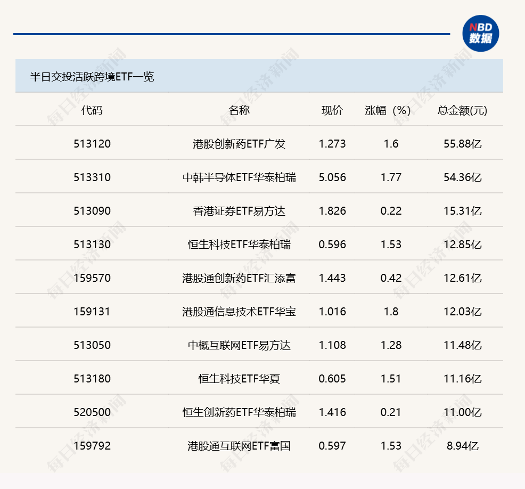Click total amount 8.94亿
The width and height of the screenshot is (525, 489).
(462, 445)
